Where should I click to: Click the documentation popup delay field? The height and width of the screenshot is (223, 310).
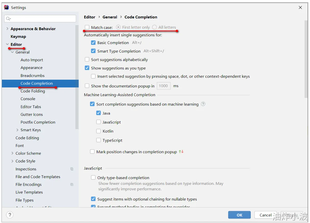click(164, 86)
